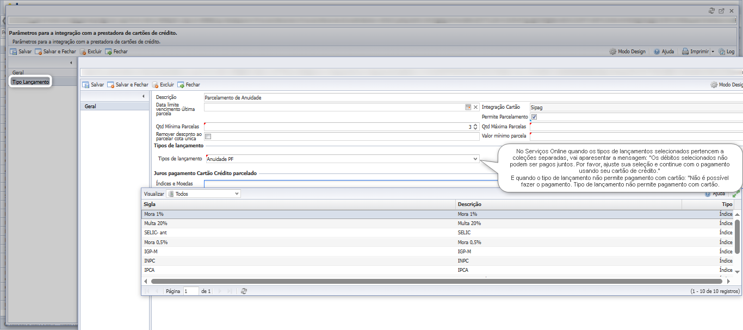Image resolution: width=743 pixels, height=330 pixels.
Task: Click the Imprimir printer icon
Action: pyautogui.click(x=685, y=52)
